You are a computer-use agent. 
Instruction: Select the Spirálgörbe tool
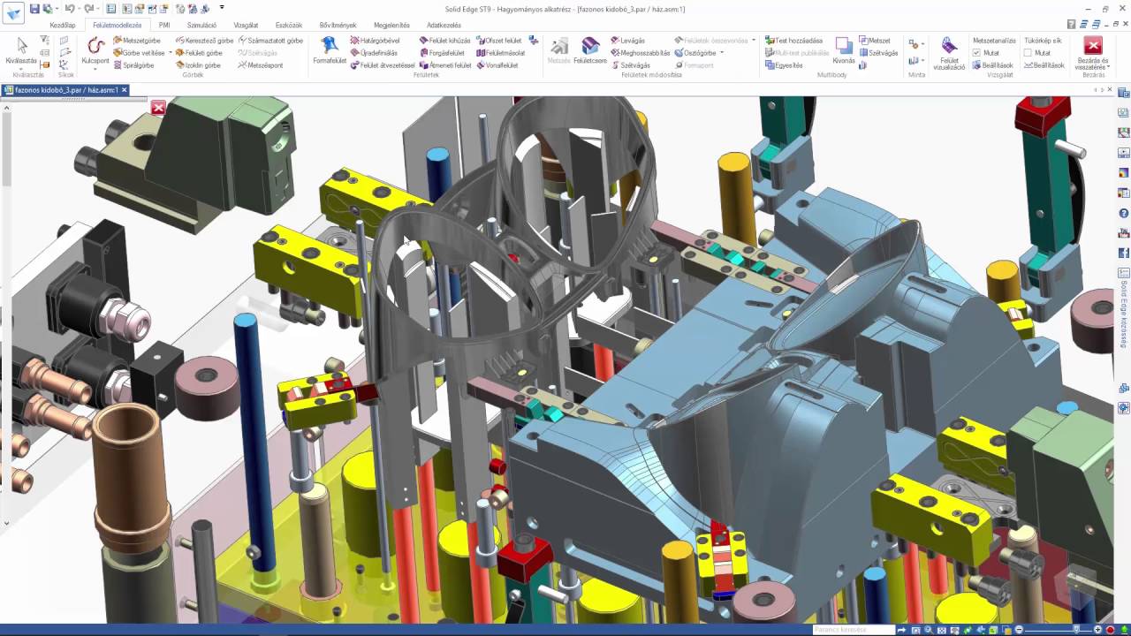(x=133, y=65)
